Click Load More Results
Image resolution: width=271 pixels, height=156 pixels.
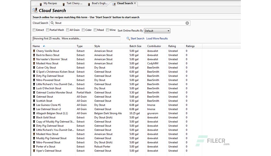[x=157, y=38]
